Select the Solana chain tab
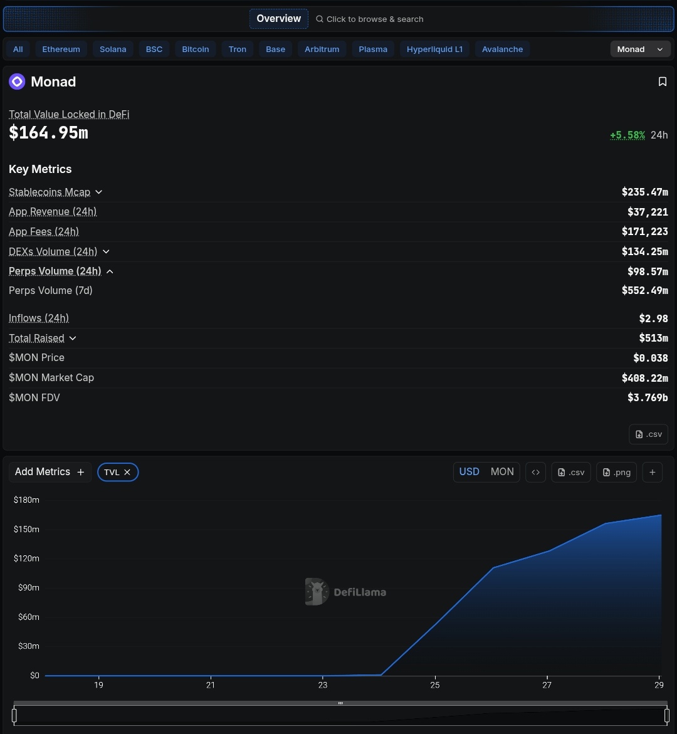Viewport: 677px width, 734px height. (113, 49)
